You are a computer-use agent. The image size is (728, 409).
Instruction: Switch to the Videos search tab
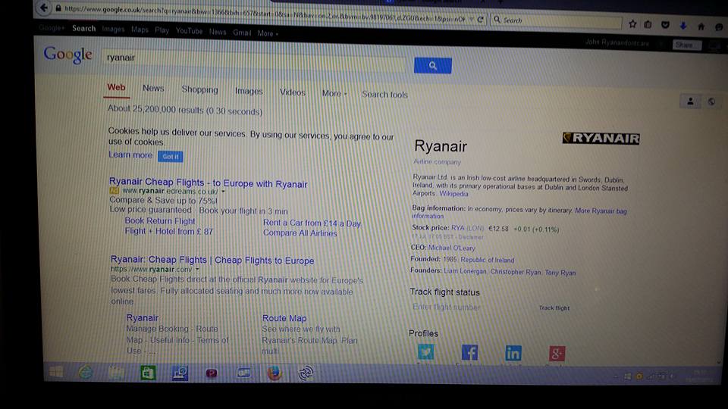click(x=293, y=92)
